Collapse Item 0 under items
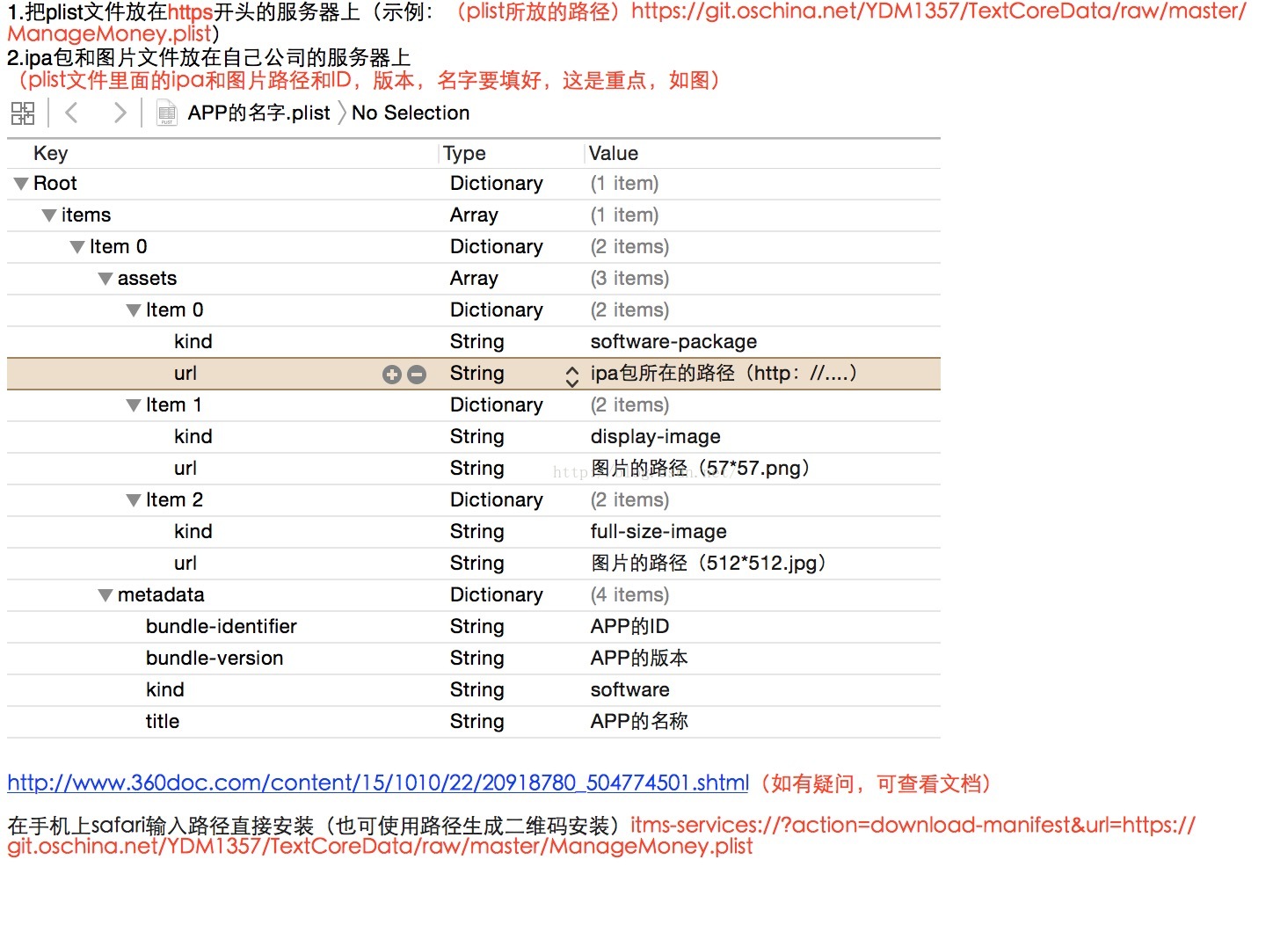The width and height of the screenshot is (1273, 925). point(77,248)
